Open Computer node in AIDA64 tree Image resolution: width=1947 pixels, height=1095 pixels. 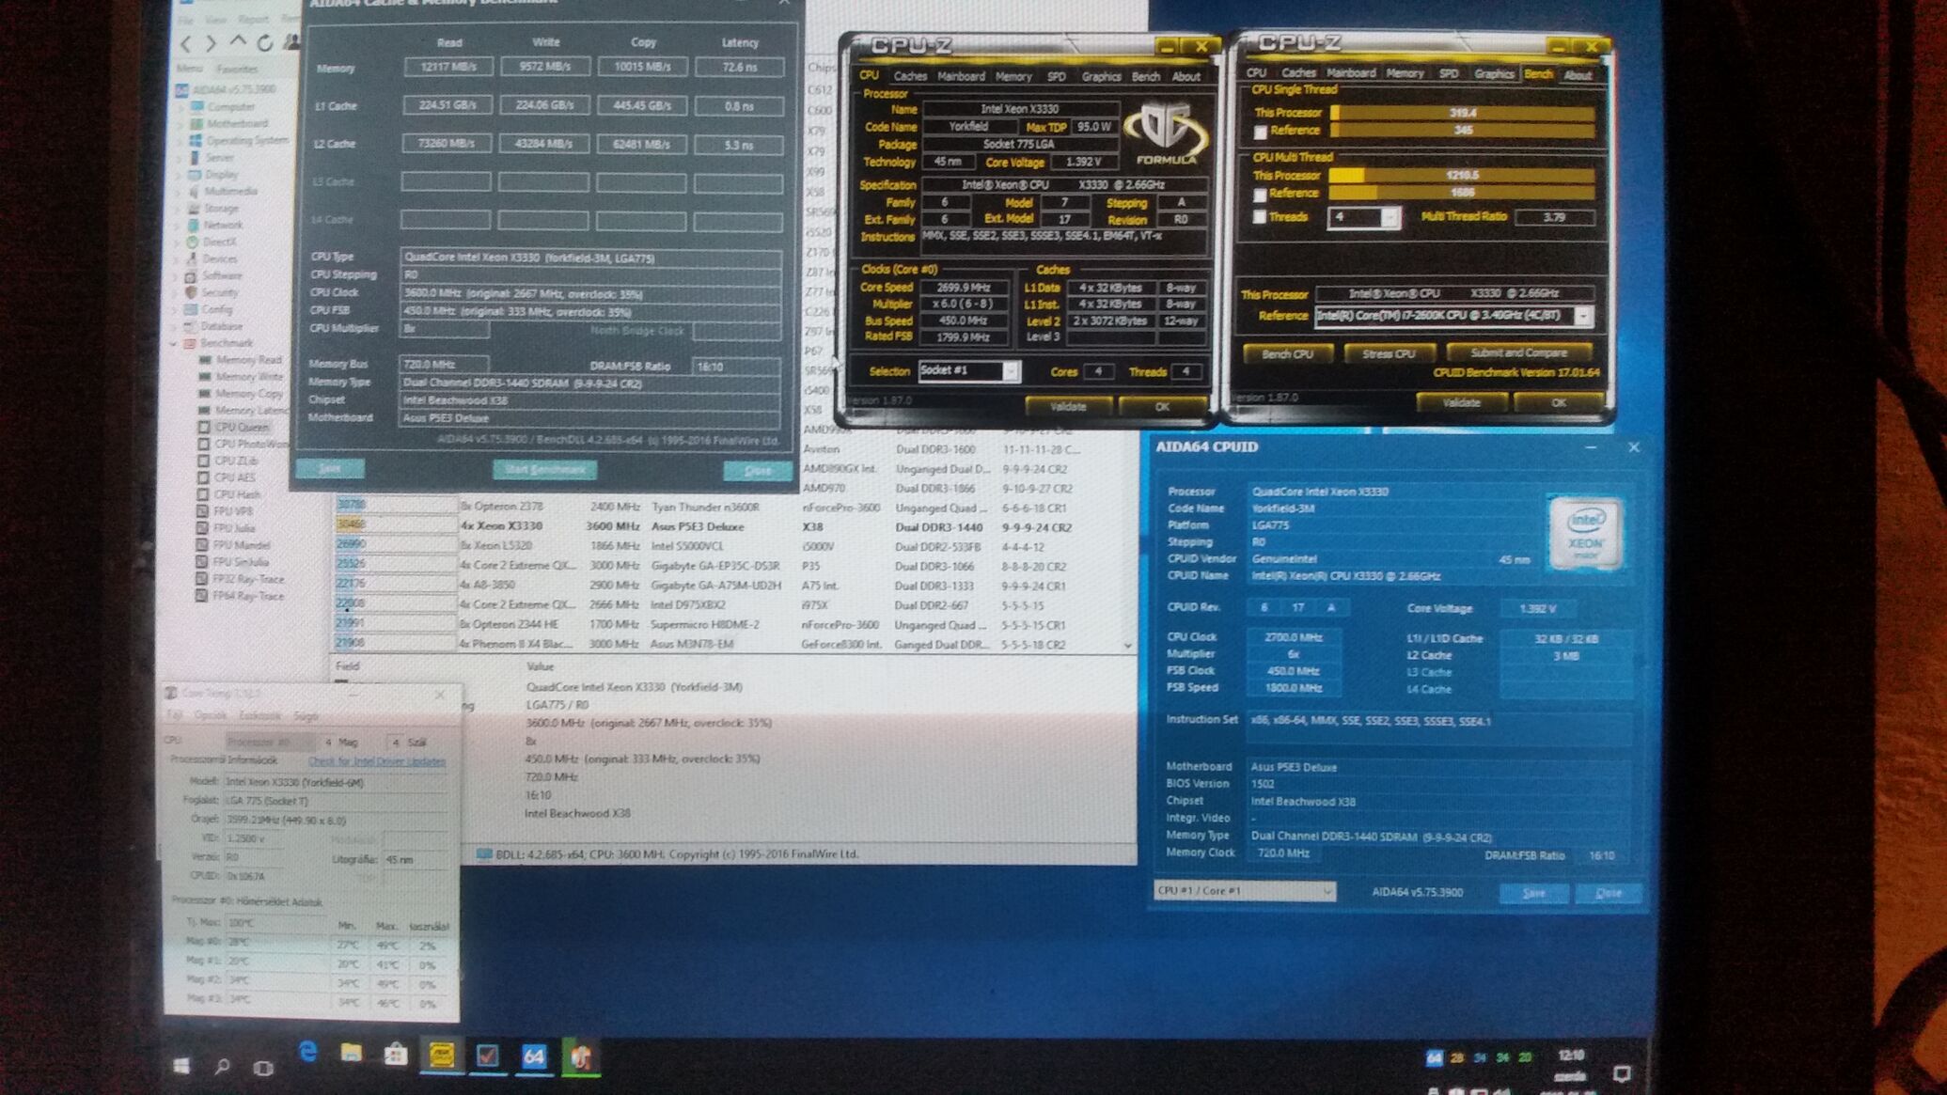pyautogui.click(x=229, y=106)
